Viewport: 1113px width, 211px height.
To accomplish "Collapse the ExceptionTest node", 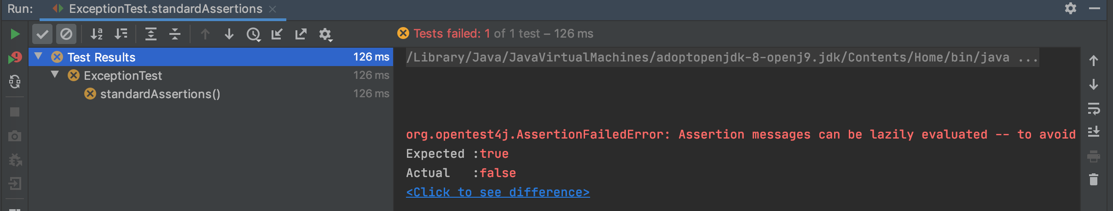I will pyautogui.click(x=55, y=75).
